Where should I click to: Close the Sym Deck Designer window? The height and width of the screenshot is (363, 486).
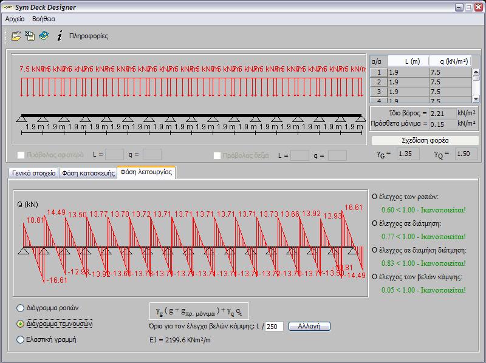pos(479,7)
